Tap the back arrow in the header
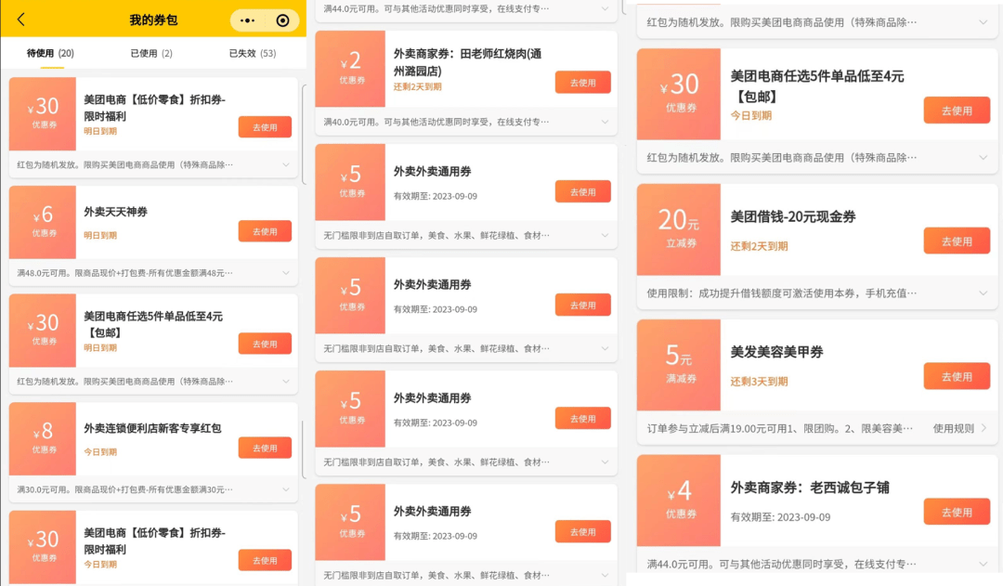The width and height of the screenshot is (1003, 586). [21, 20]
